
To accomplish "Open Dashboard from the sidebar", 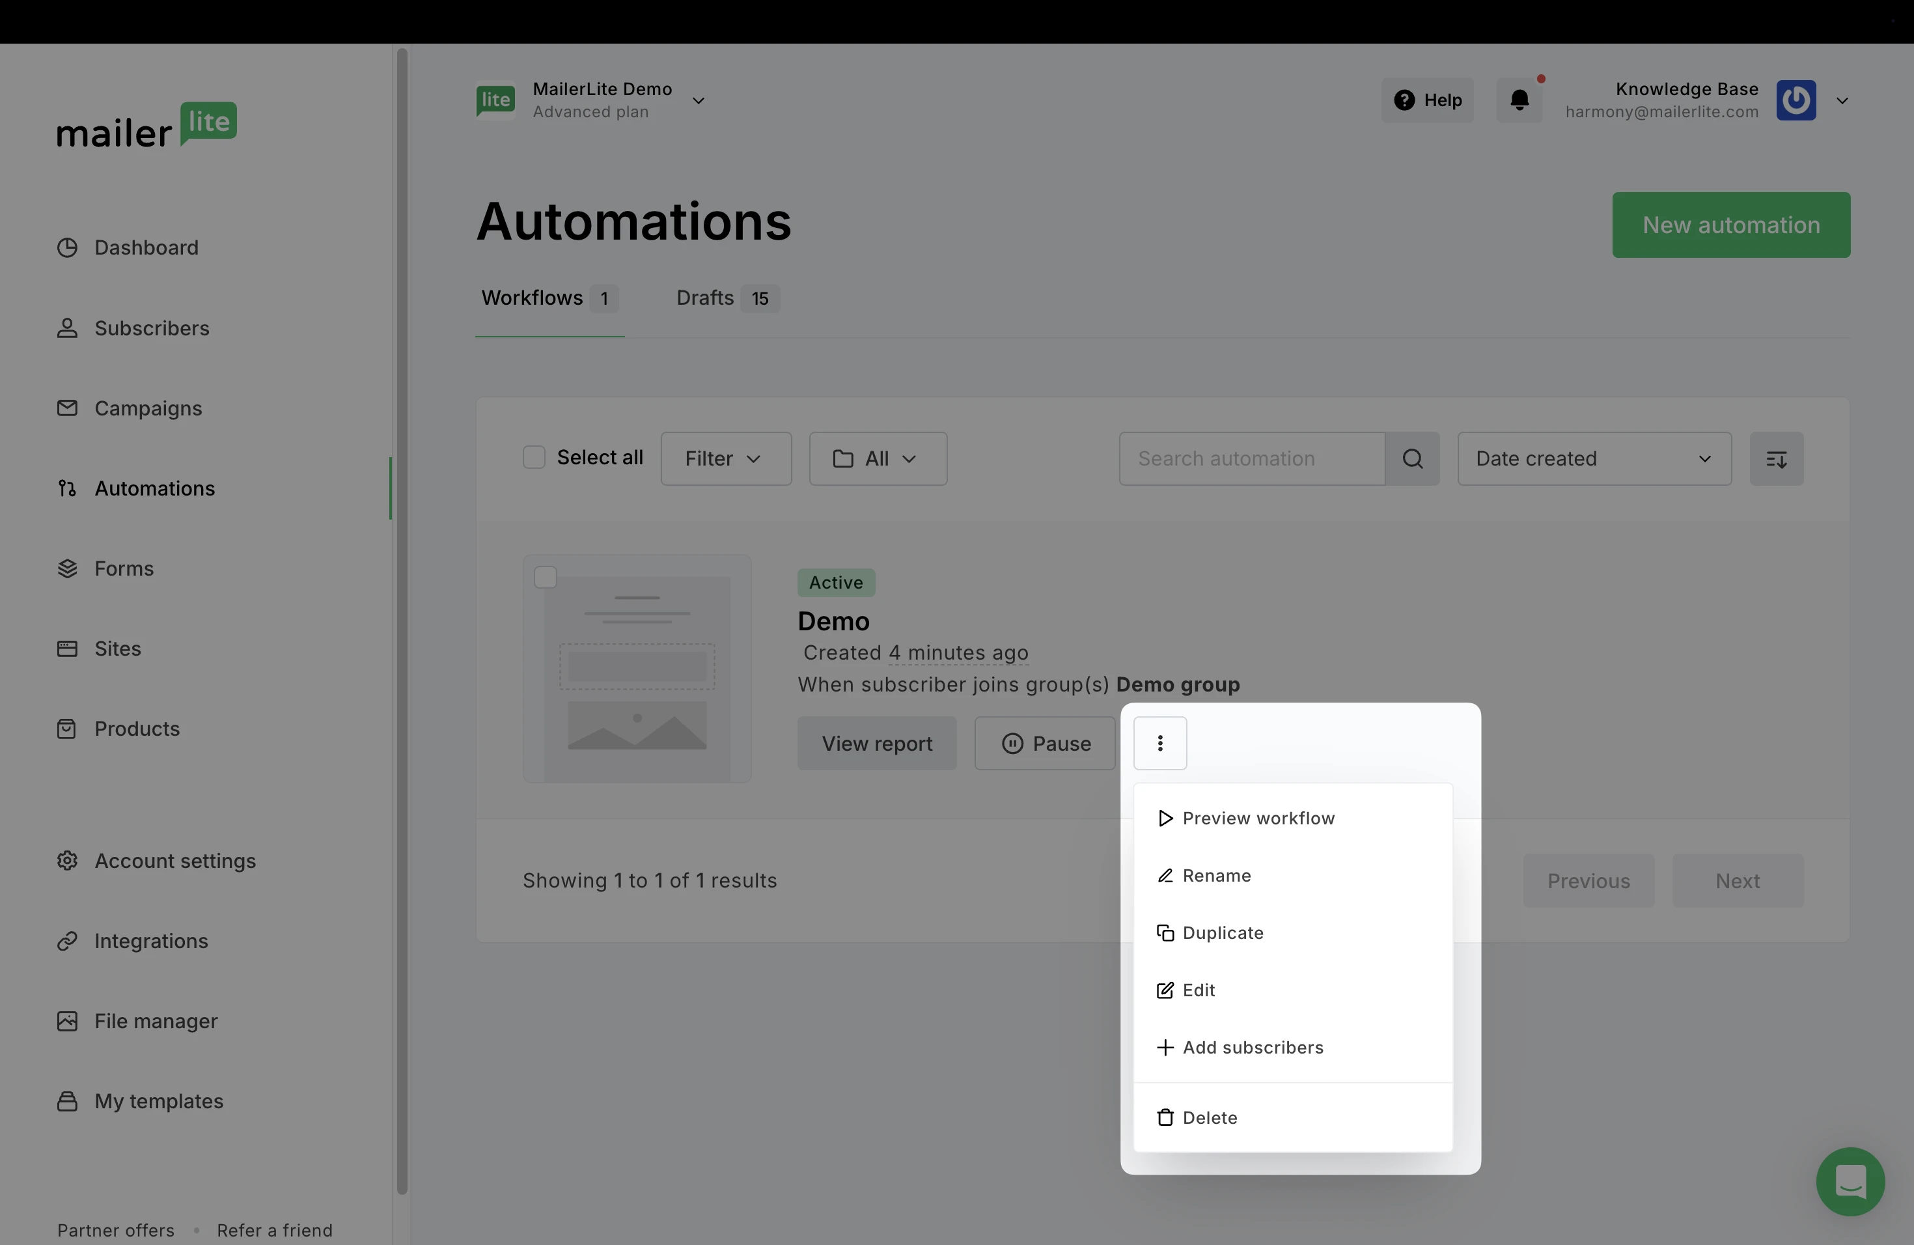I will [146, 247].
